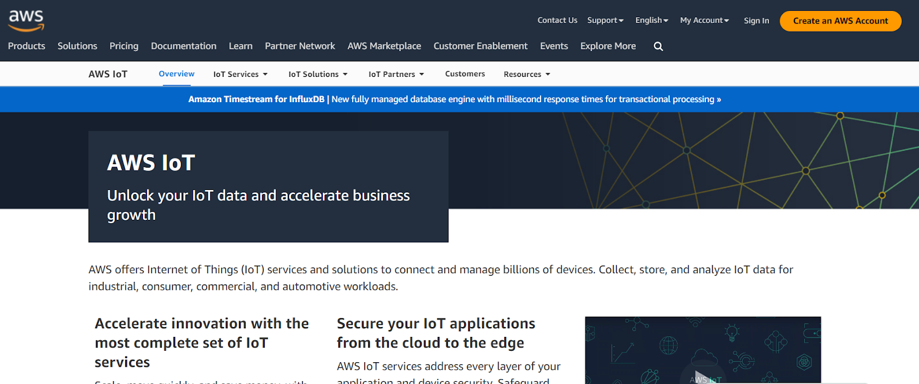
Task: Open AWS Marketplace menu
Action: point(384,46)
